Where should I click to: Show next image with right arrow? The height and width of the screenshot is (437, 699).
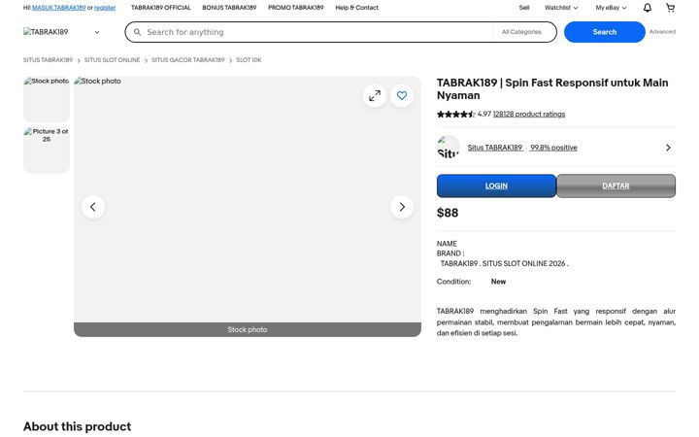pyautogui.click(x=402, y=207)
